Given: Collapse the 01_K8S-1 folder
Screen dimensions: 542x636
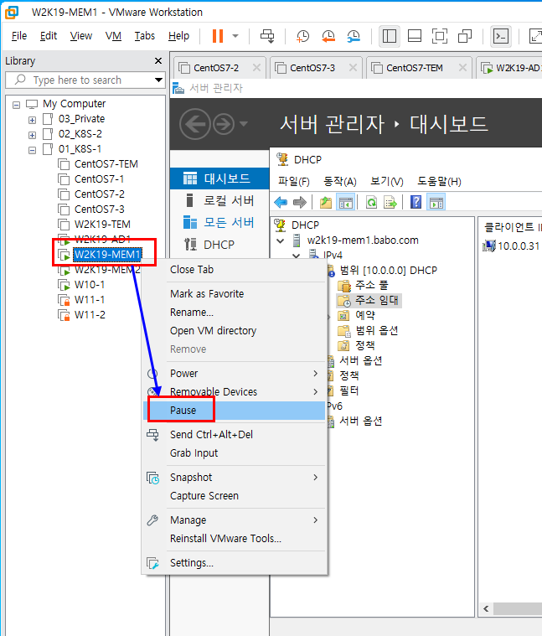Looking at the screenshot, I should [x=32, y=150].
